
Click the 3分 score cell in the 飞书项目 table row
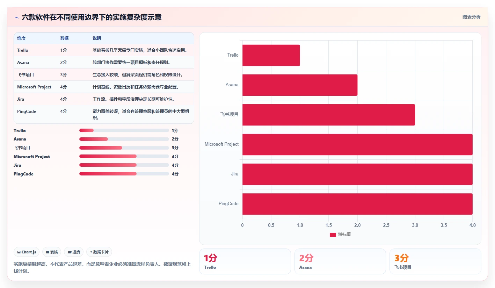point(64,75)
